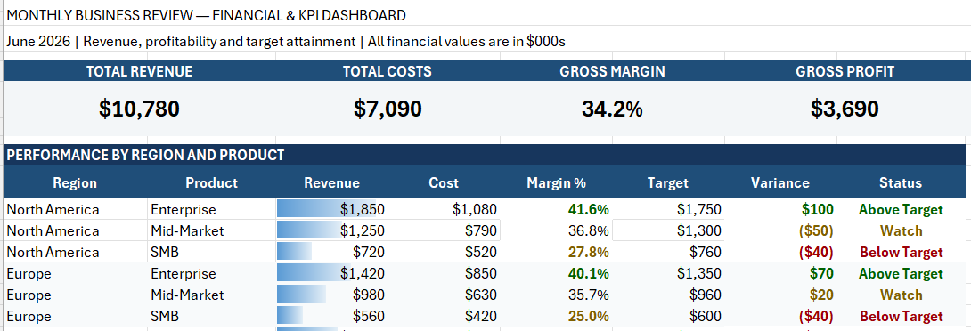Select the $720 revenue cell

pyautogui.click(x=332, y=252)
